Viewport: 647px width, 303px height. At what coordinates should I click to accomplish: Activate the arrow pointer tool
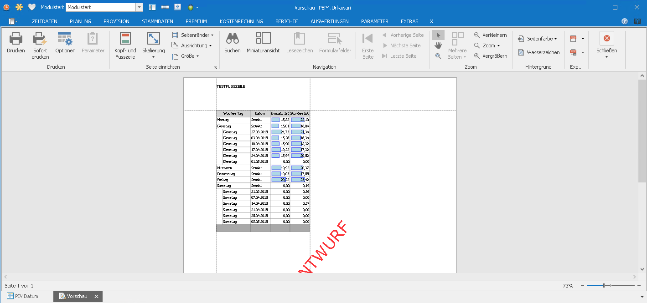point(438,35)
